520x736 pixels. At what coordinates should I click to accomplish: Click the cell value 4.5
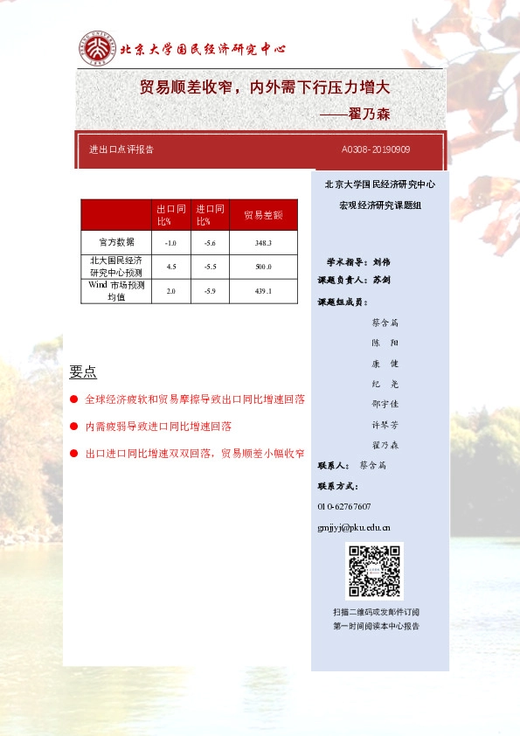(171, 267)
